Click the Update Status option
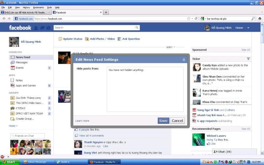 coord(70,39)
